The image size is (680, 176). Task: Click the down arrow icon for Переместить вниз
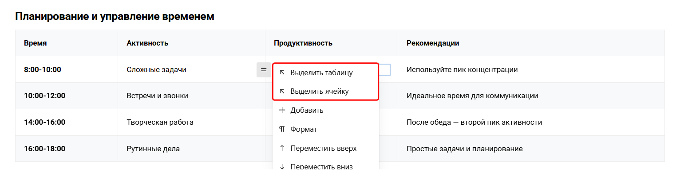click(x=282, y=167)
